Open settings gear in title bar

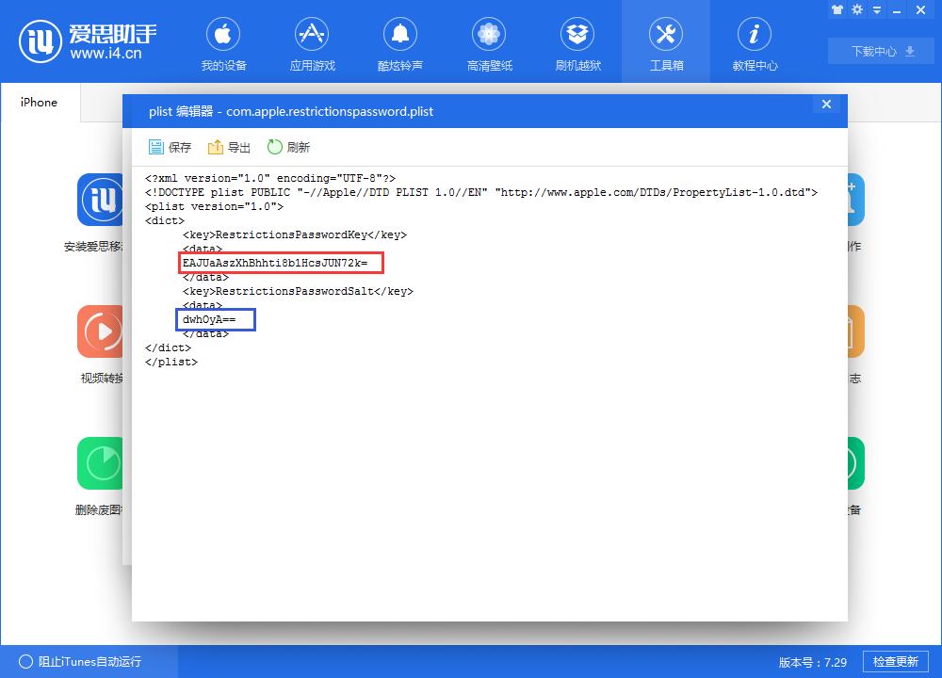857,9
